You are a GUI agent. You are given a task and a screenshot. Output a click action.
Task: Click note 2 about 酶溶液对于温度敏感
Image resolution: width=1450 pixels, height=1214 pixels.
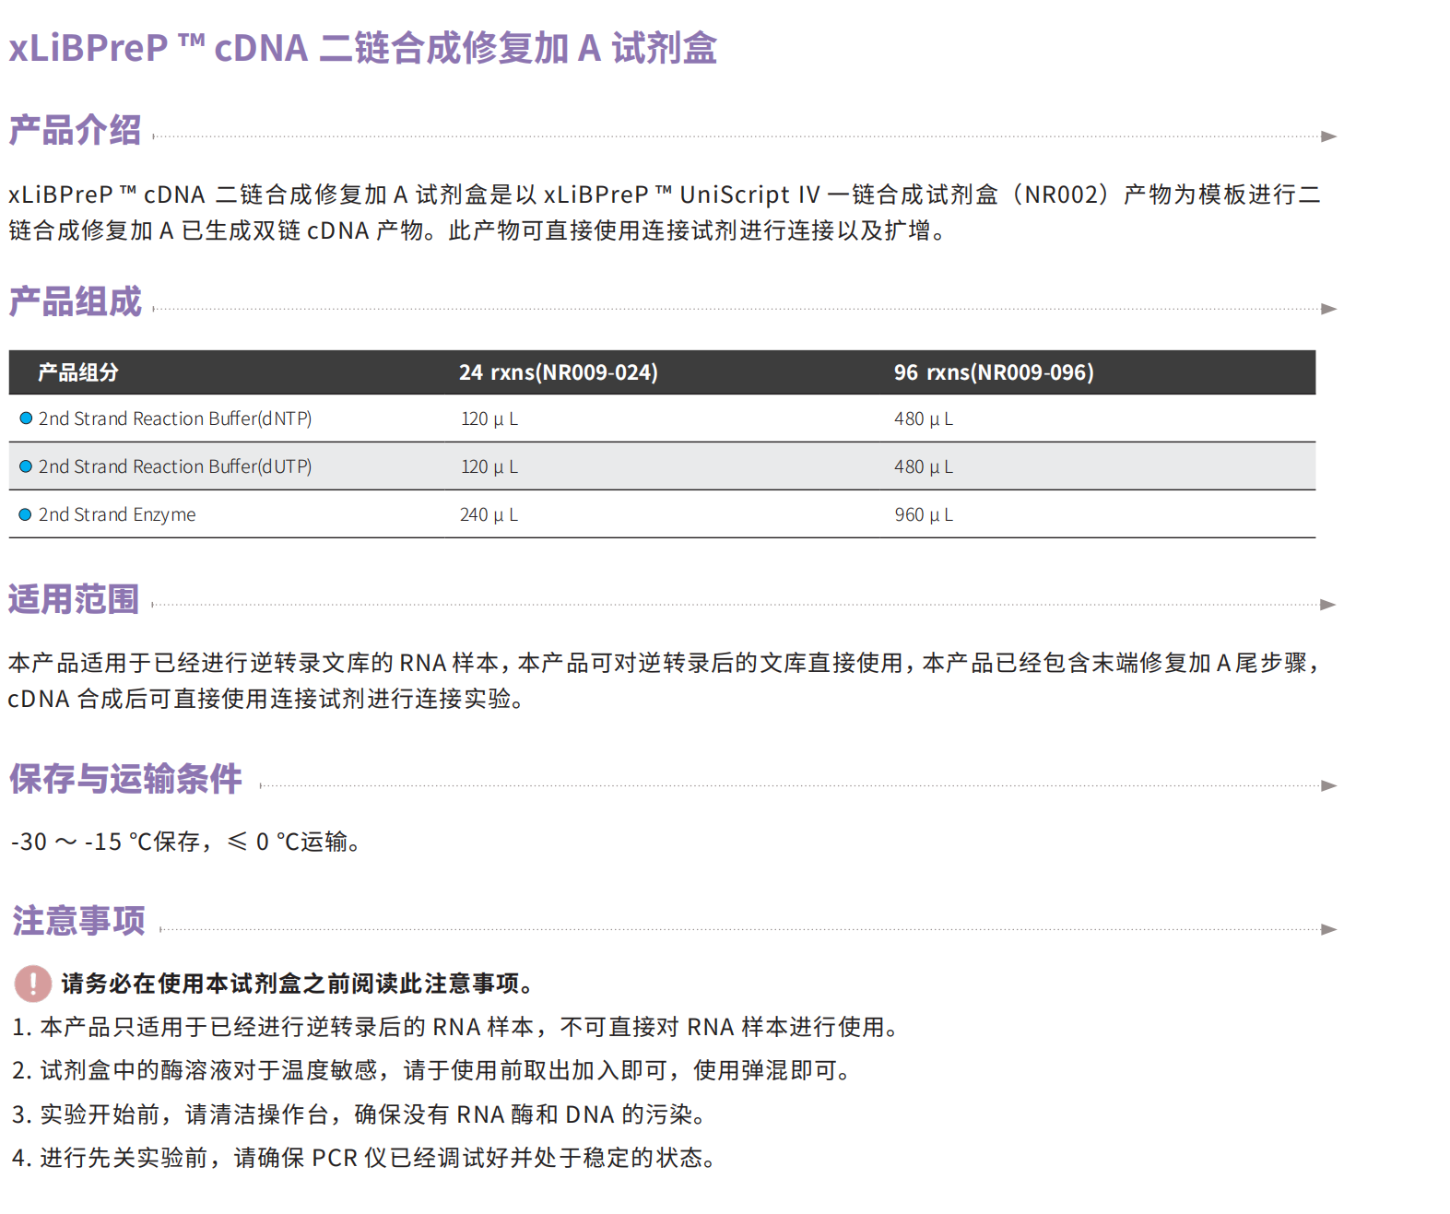(x=431, y=1070)
